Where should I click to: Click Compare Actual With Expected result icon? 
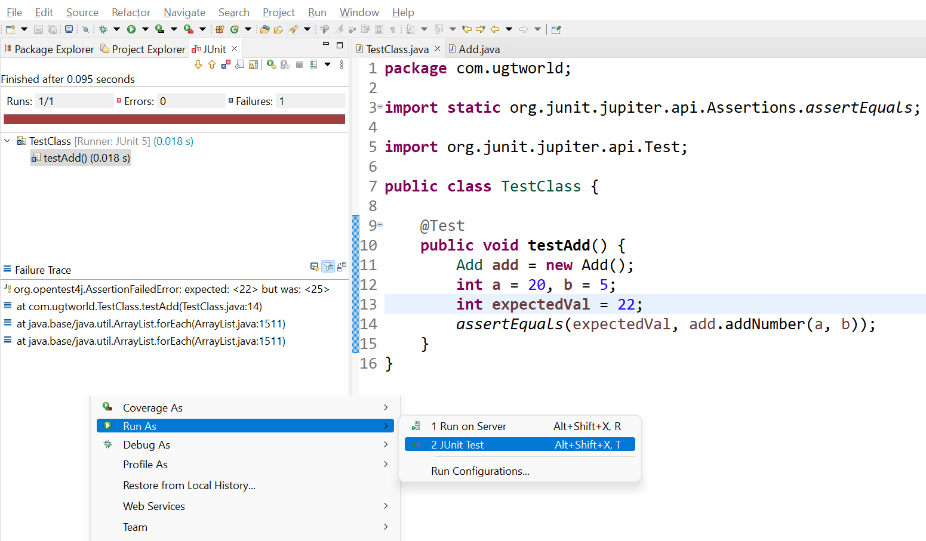click(314, 267)
